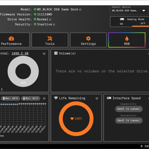Click the Drive Health value Normal
Viewport: 149px width, 149px height.
(x=43, y=19)
